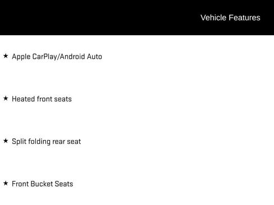Click the Vehicle Features header title
The height and width of the screenshot is (205, 274).
pyautogui.click(x=230, y=18)
